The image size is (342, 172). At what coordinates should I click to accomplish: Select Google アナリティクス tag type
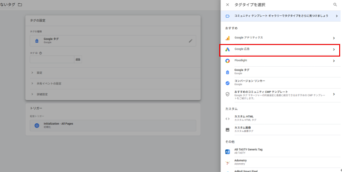(280, 38)
